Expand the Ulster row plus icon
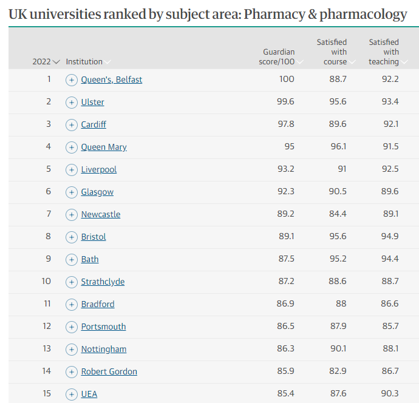Screen dimensions: 419x403 pos(72,103)
